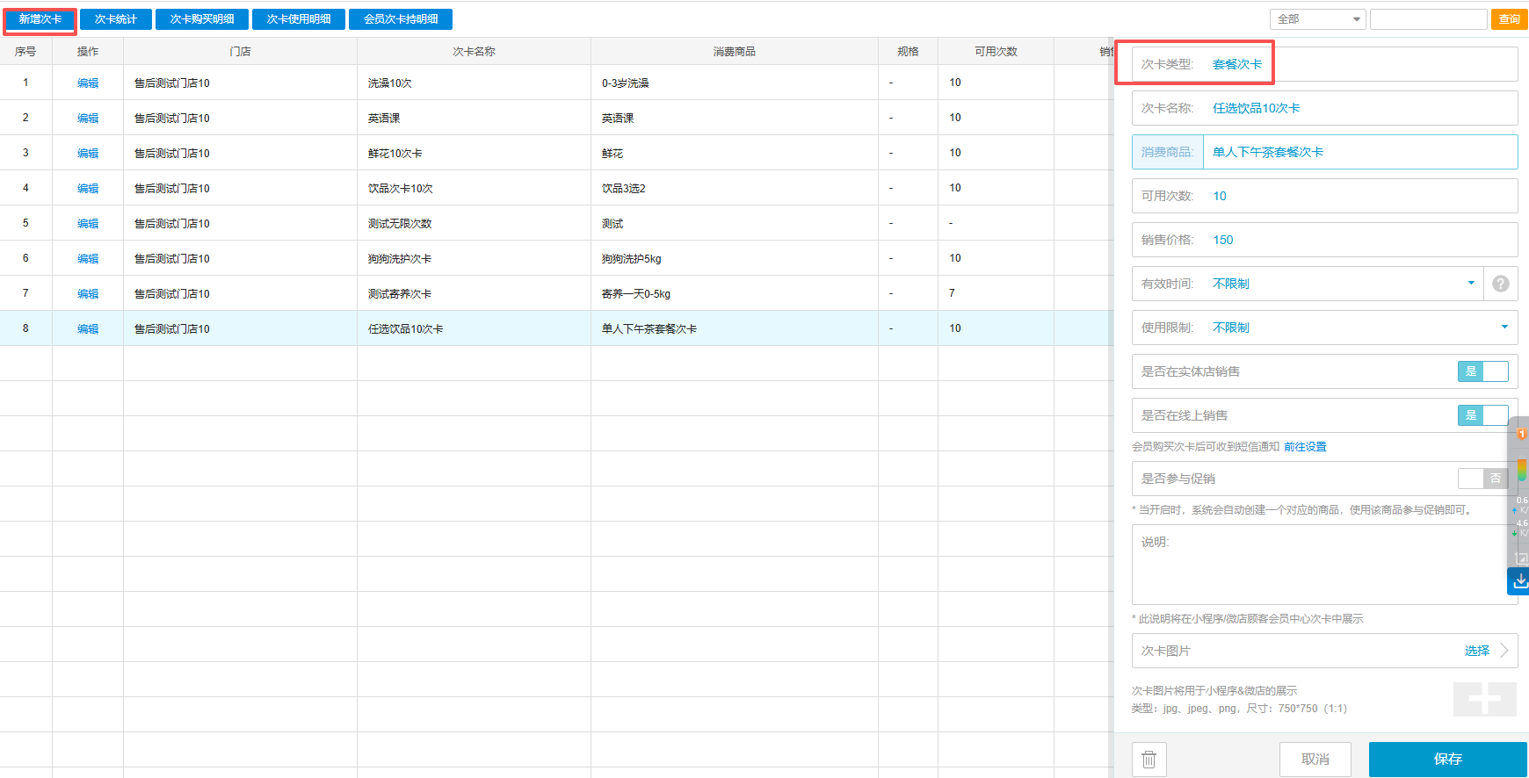Click the help question mark icon
The width and height of the screenshot is (1529, 778).
pyautogui.click(x=1501, y=284)
